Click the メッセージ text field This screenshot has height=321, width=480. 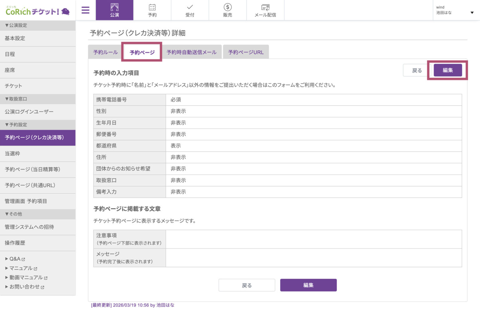click(312, 258)
